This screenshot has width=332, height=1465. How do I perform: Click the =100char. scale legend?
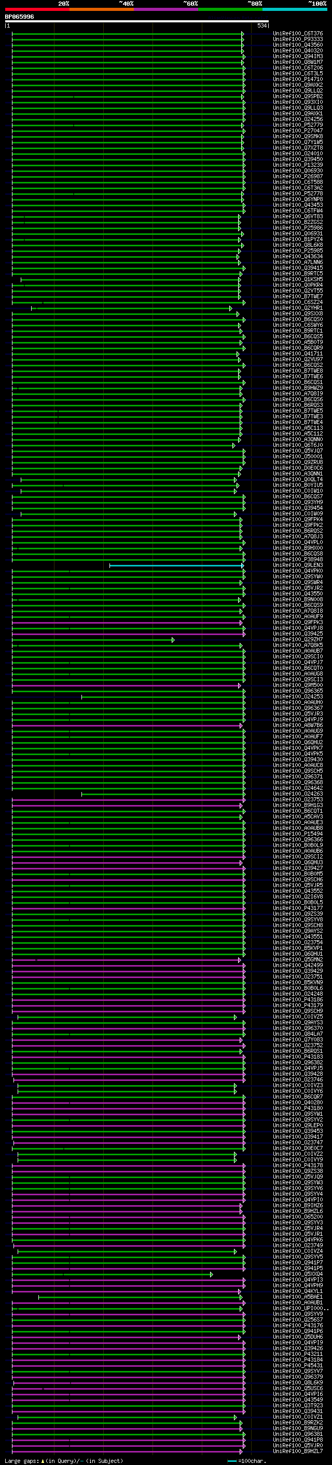pos(246,1461)
